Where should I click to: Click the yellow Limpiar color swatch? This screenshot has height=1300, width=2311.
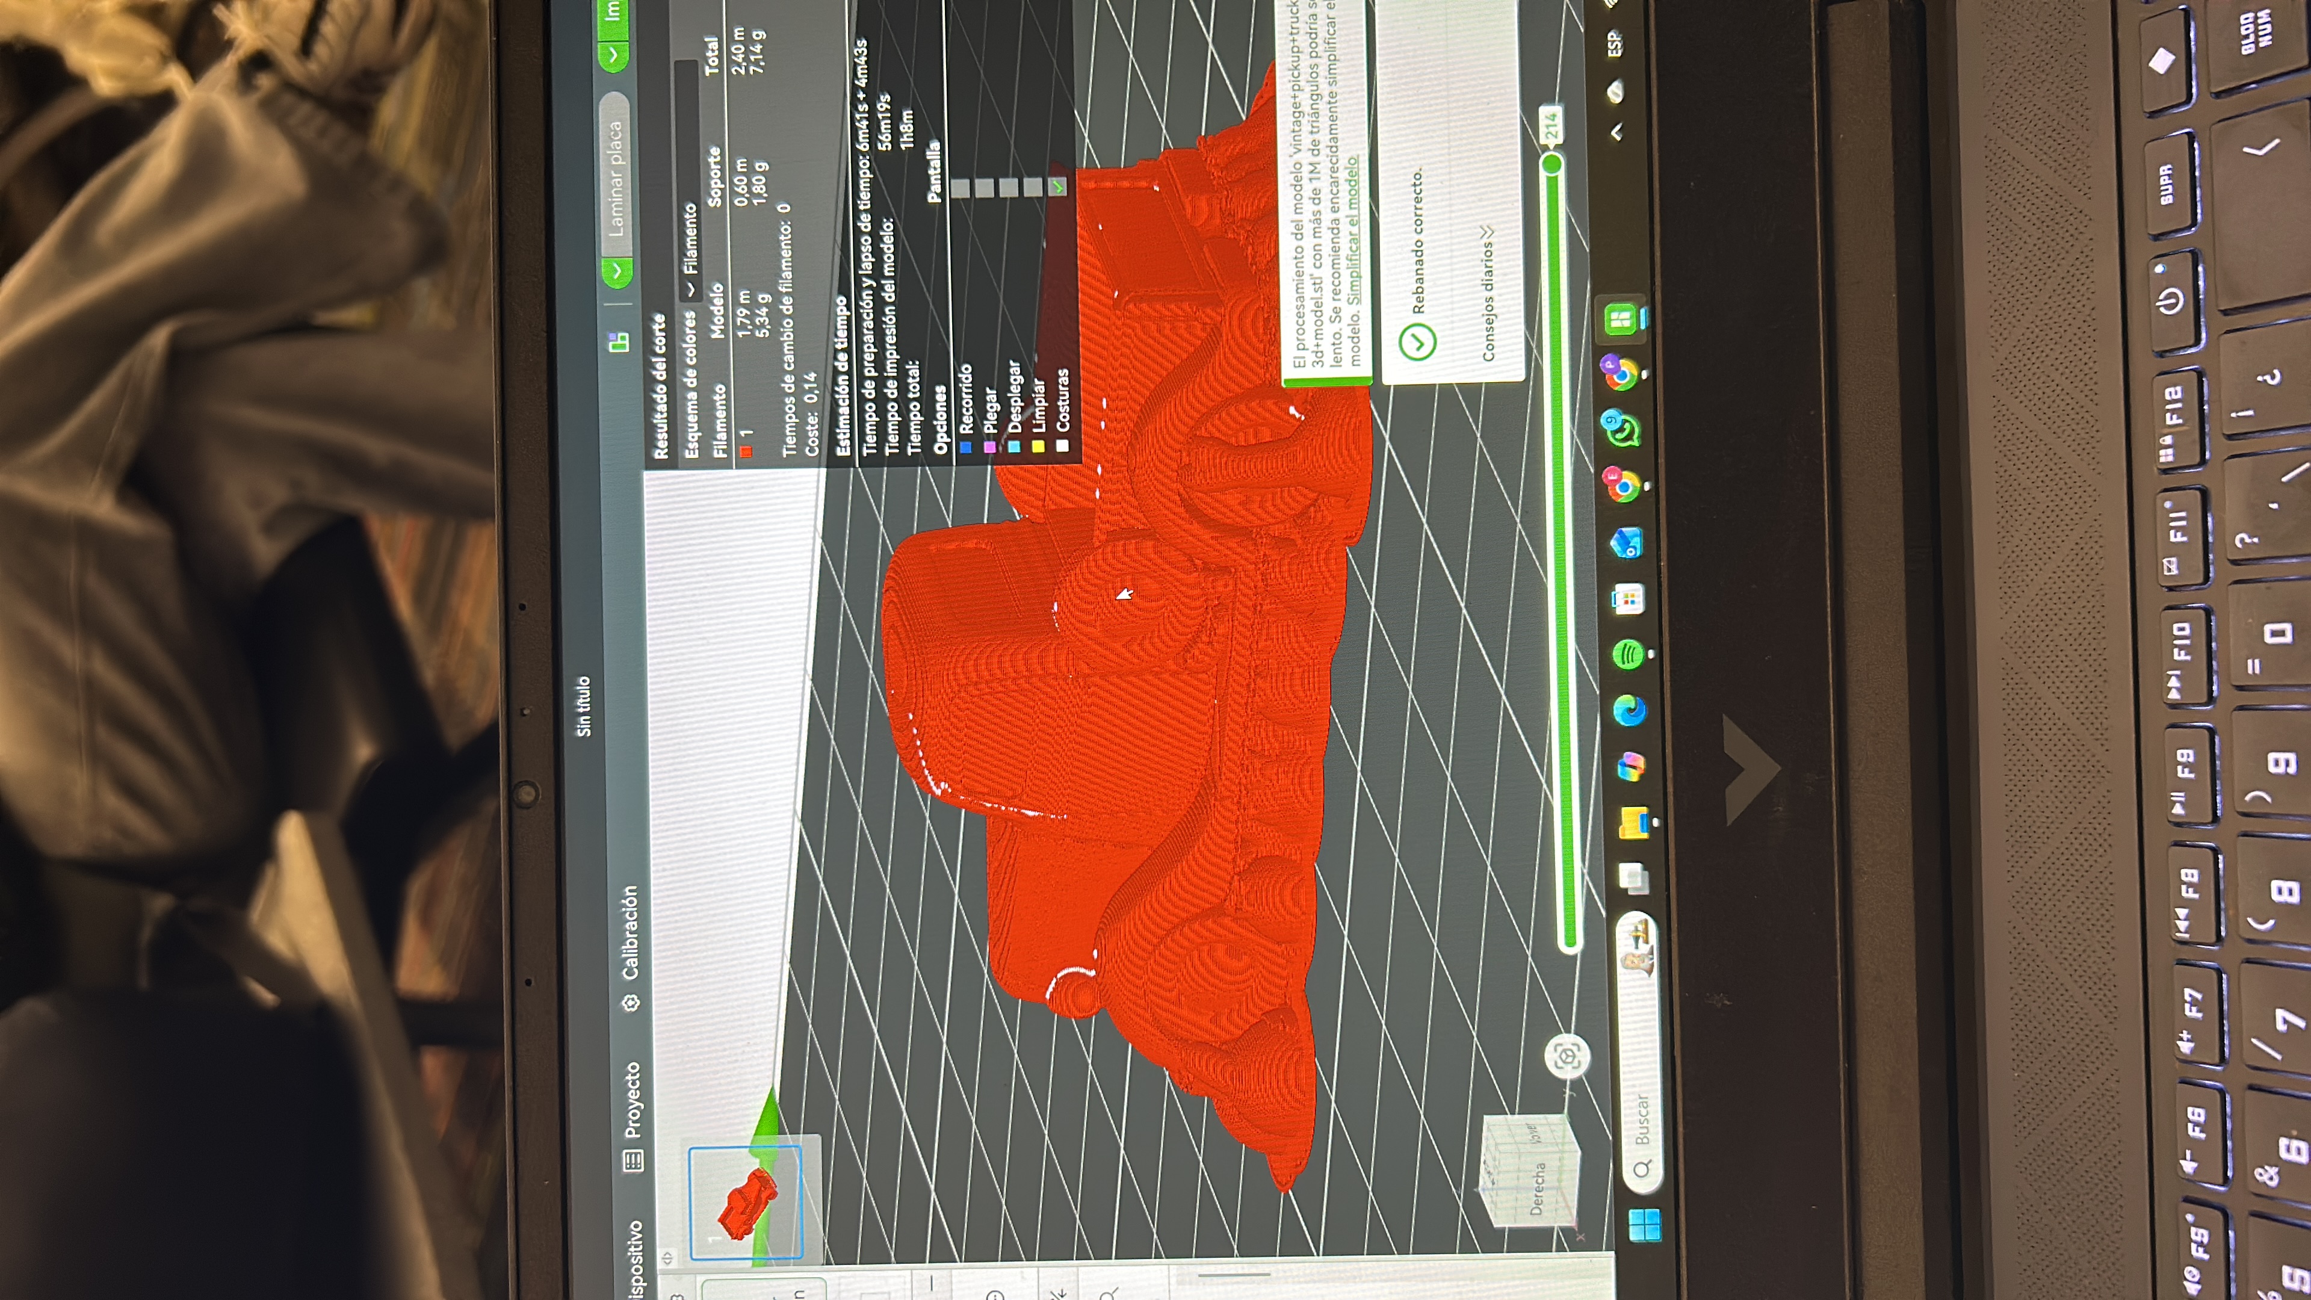(1039, 447)
